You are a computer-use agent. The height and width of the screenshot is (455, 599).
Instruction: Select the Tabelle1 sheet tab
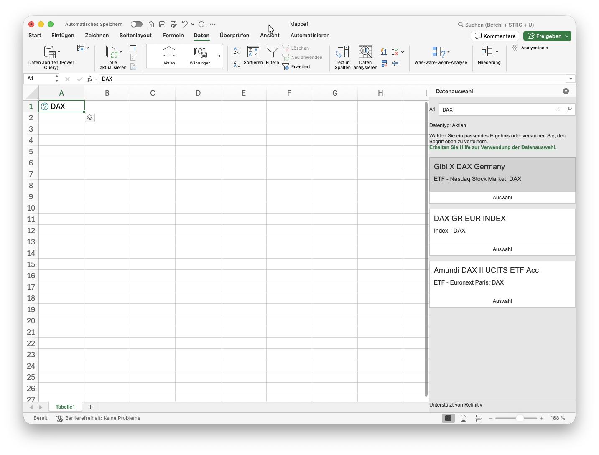point(65,407)
